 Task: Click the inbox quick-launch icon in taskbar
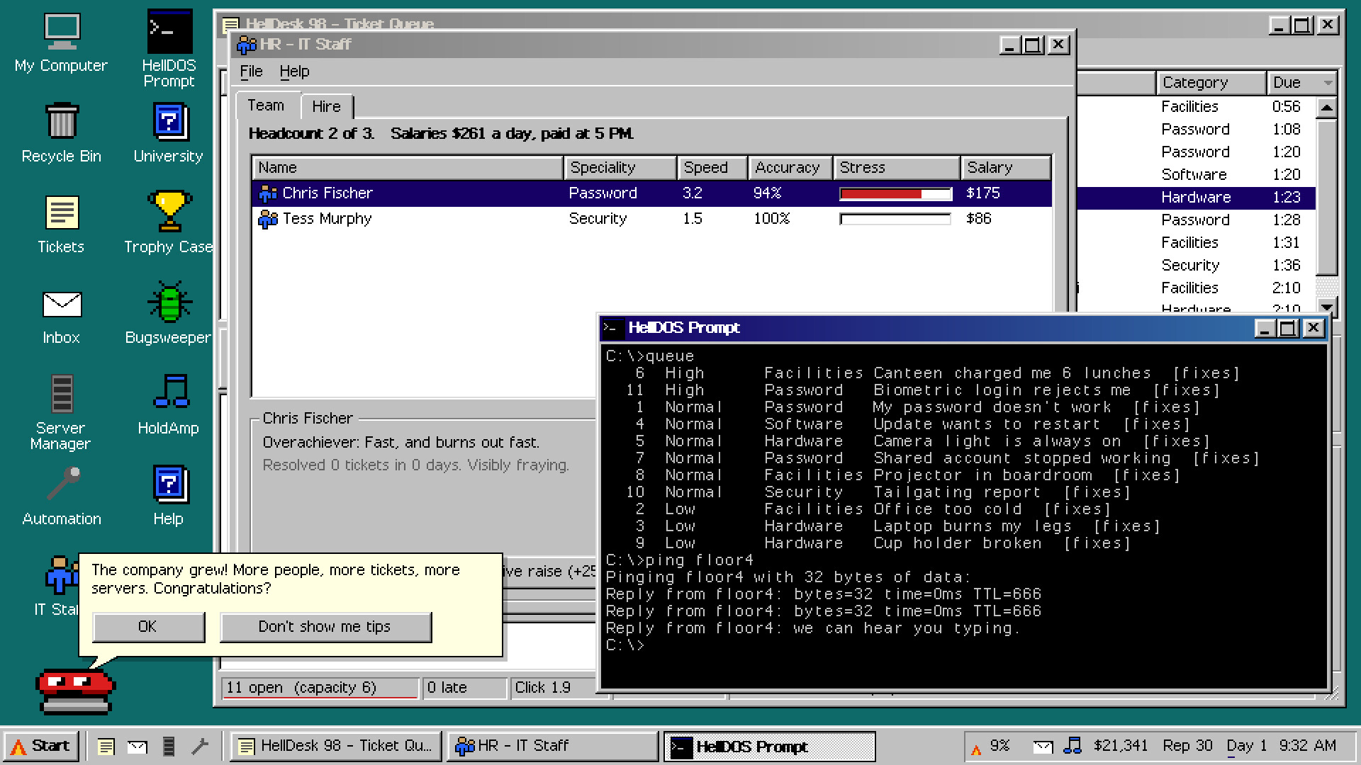click(x=137, y=746)
